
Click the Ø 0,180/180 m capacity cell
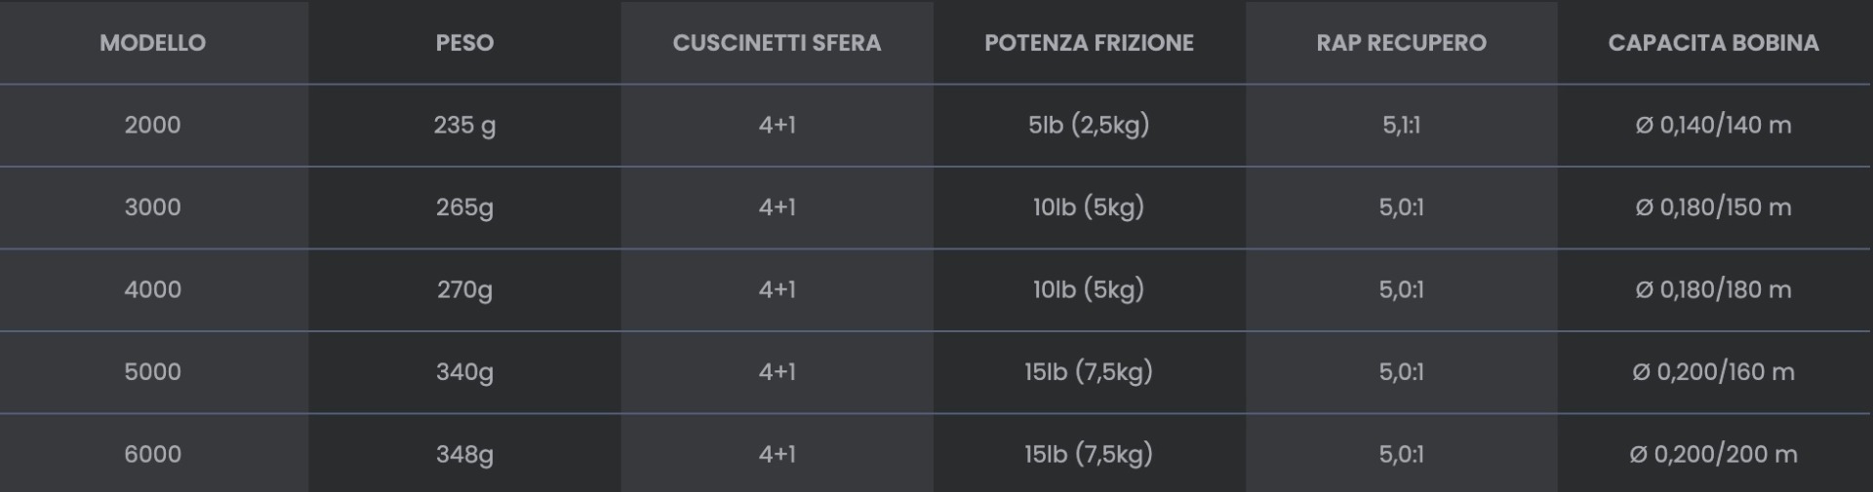point(1713,289)
